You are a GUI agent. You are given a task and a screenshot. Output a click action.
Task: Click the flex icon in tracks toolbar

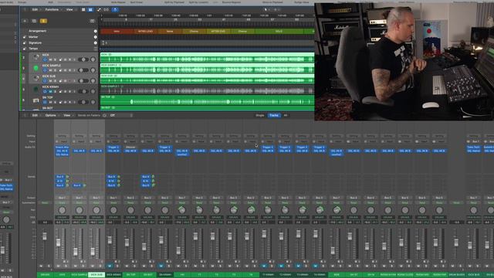click(x=107, y=10)
